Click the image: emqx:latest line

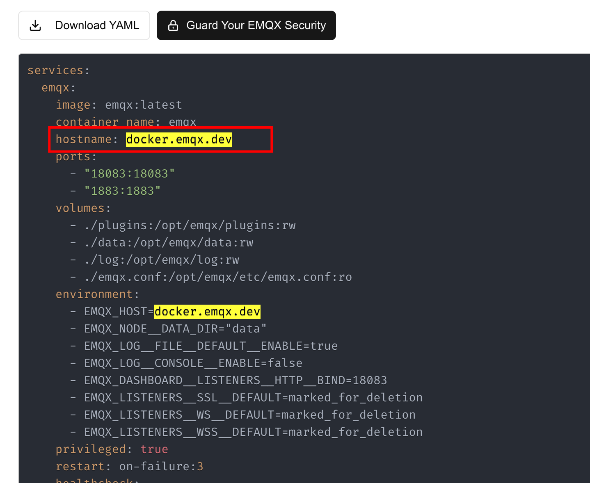[119, 105]
